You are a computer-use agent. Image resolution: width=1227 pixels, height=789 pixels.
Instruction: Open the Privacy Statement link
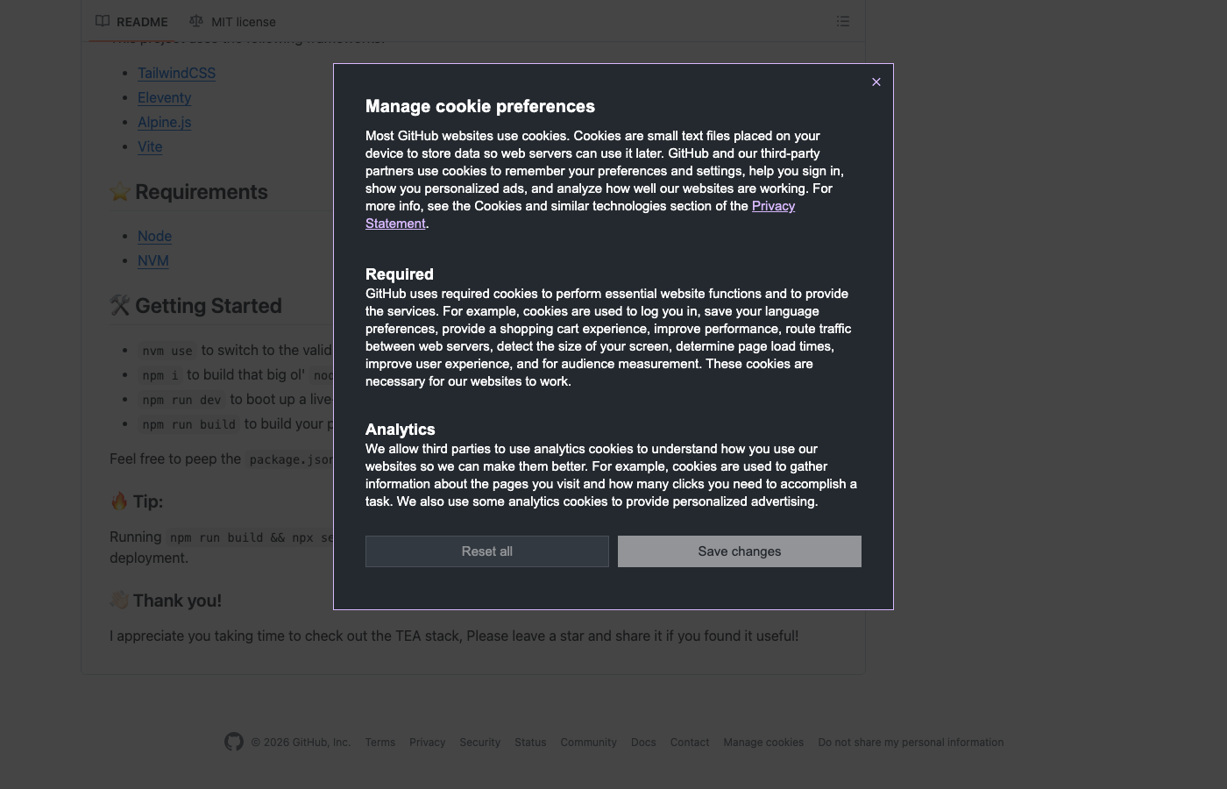tap(773, 206)
